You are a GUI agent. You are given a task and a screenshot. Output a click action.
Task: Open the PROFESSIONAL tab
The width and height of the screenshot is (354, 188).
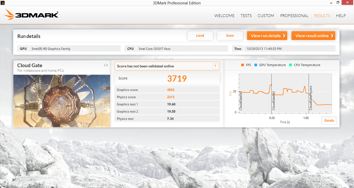tap(294, 16)
